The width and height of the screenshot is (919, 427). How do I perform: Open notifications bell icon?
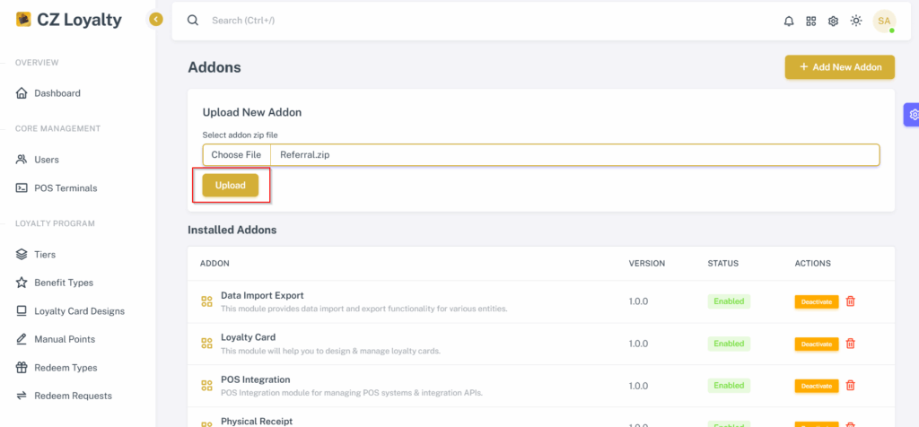coord(789,22)
